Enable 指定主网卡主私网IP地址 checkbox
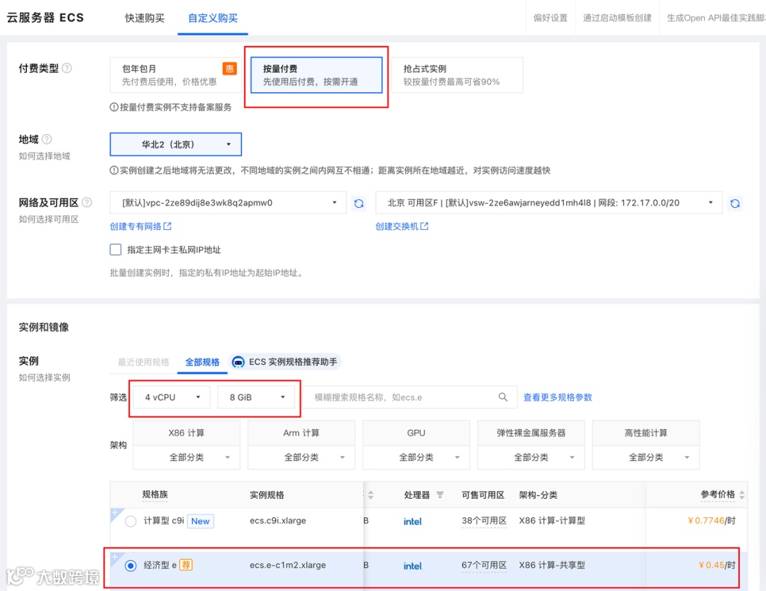This screenshot has height=591, width=766. click(x=116, y=250)
